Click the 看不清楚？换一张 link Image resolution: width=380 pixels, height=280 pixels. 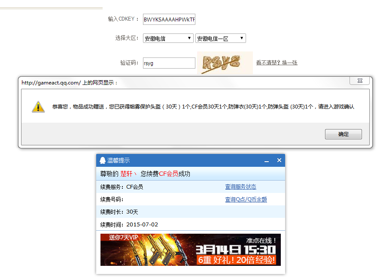[277, 63]
